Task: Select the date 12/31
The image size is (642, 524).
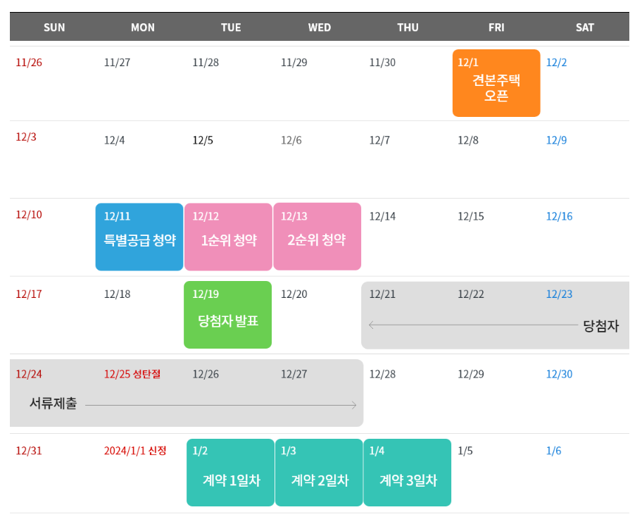Action: (x=29, y=451)
